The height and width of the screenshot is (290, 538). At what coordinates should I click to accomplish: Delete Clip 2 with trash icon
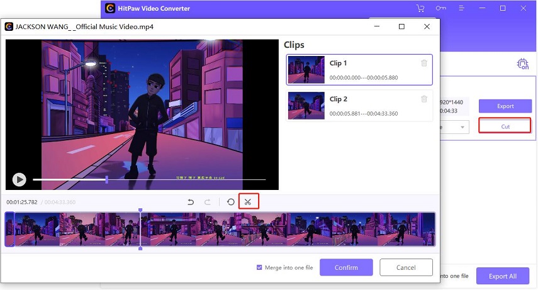tap(424, 99)
